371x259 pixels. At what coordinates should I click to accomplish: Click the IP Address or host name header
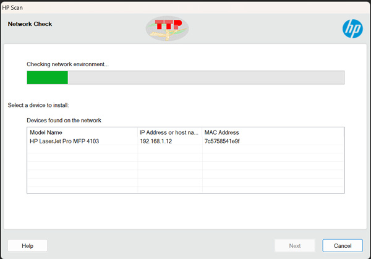(169, 132)
